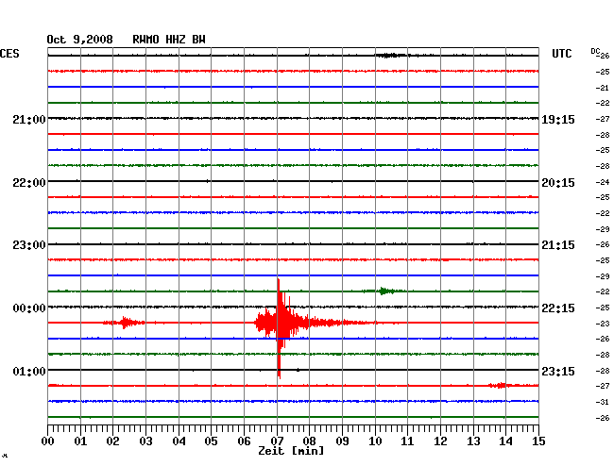
Task: Click minute tick label "09" on time axis
Action: point(342,441)
